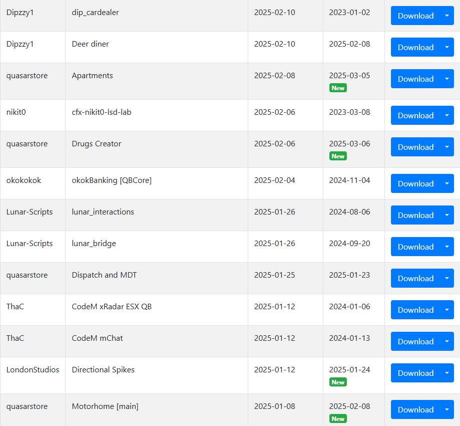Download Directional Spikes
Screen dimensions: 460x426
[415, 373]
